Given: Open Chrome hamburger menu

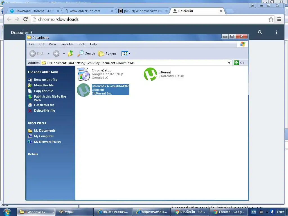Looking at the screenshot, I should point(279,19).
